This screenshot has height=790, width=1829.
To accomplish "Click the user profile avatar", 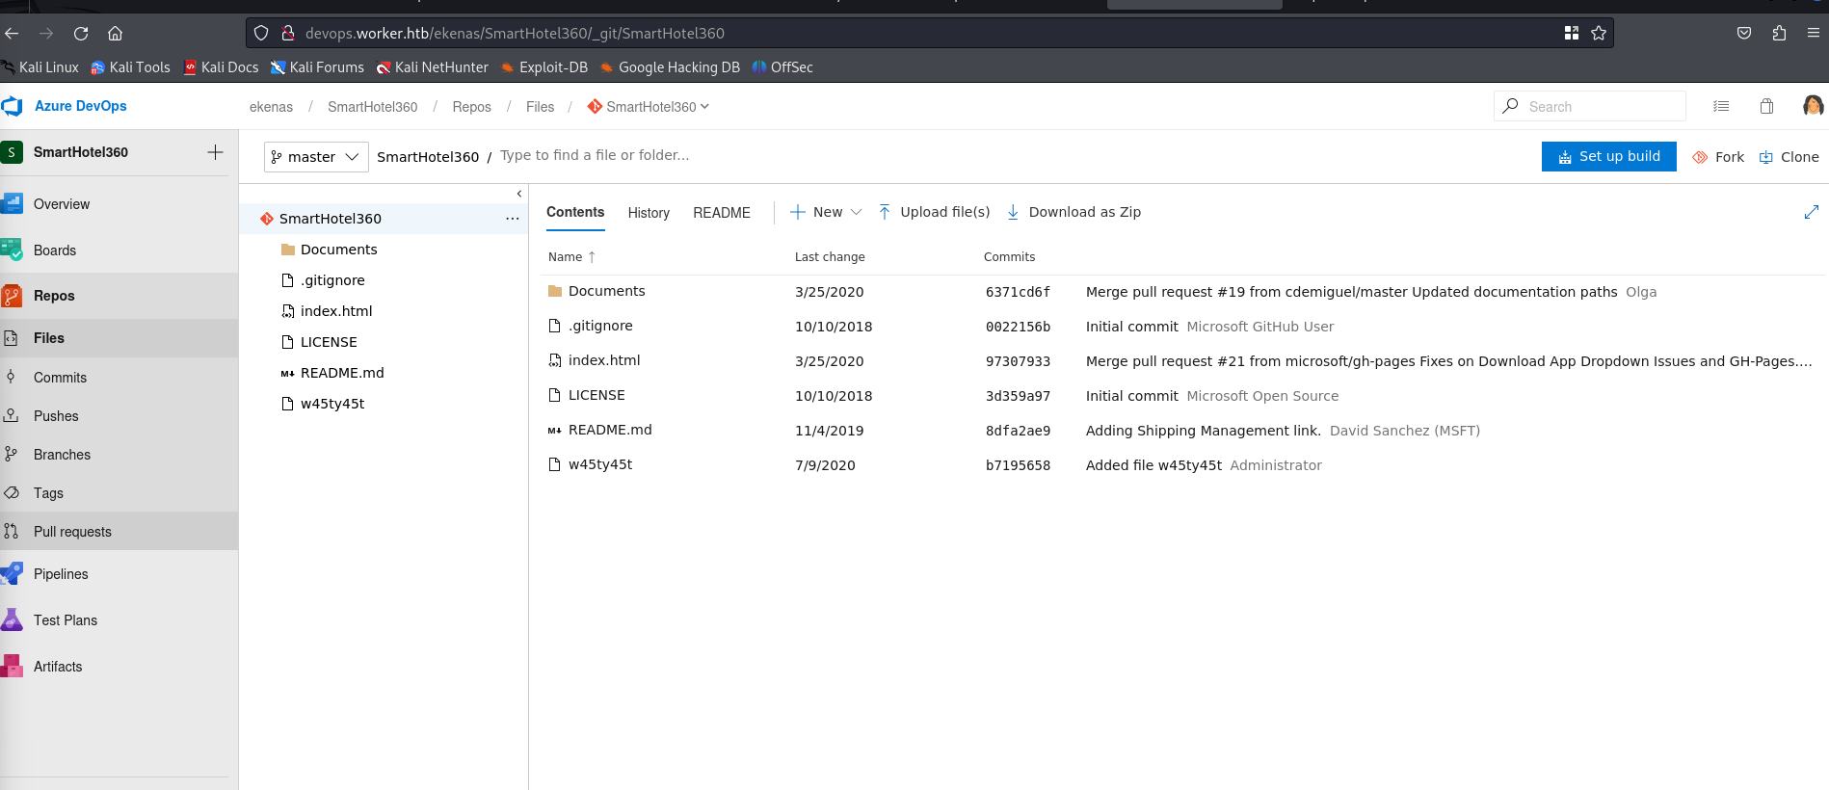I will (1812, 106).
